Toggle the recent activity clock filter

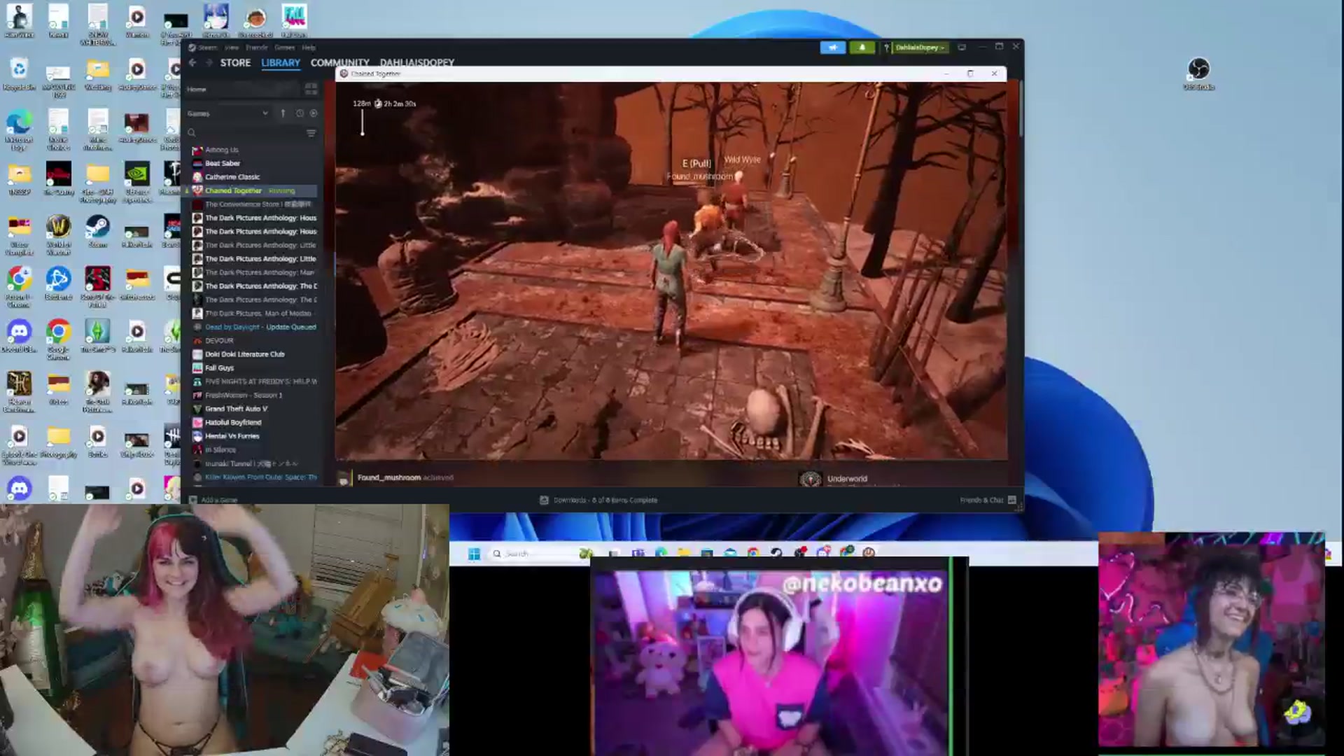click(x=300, y=113)
